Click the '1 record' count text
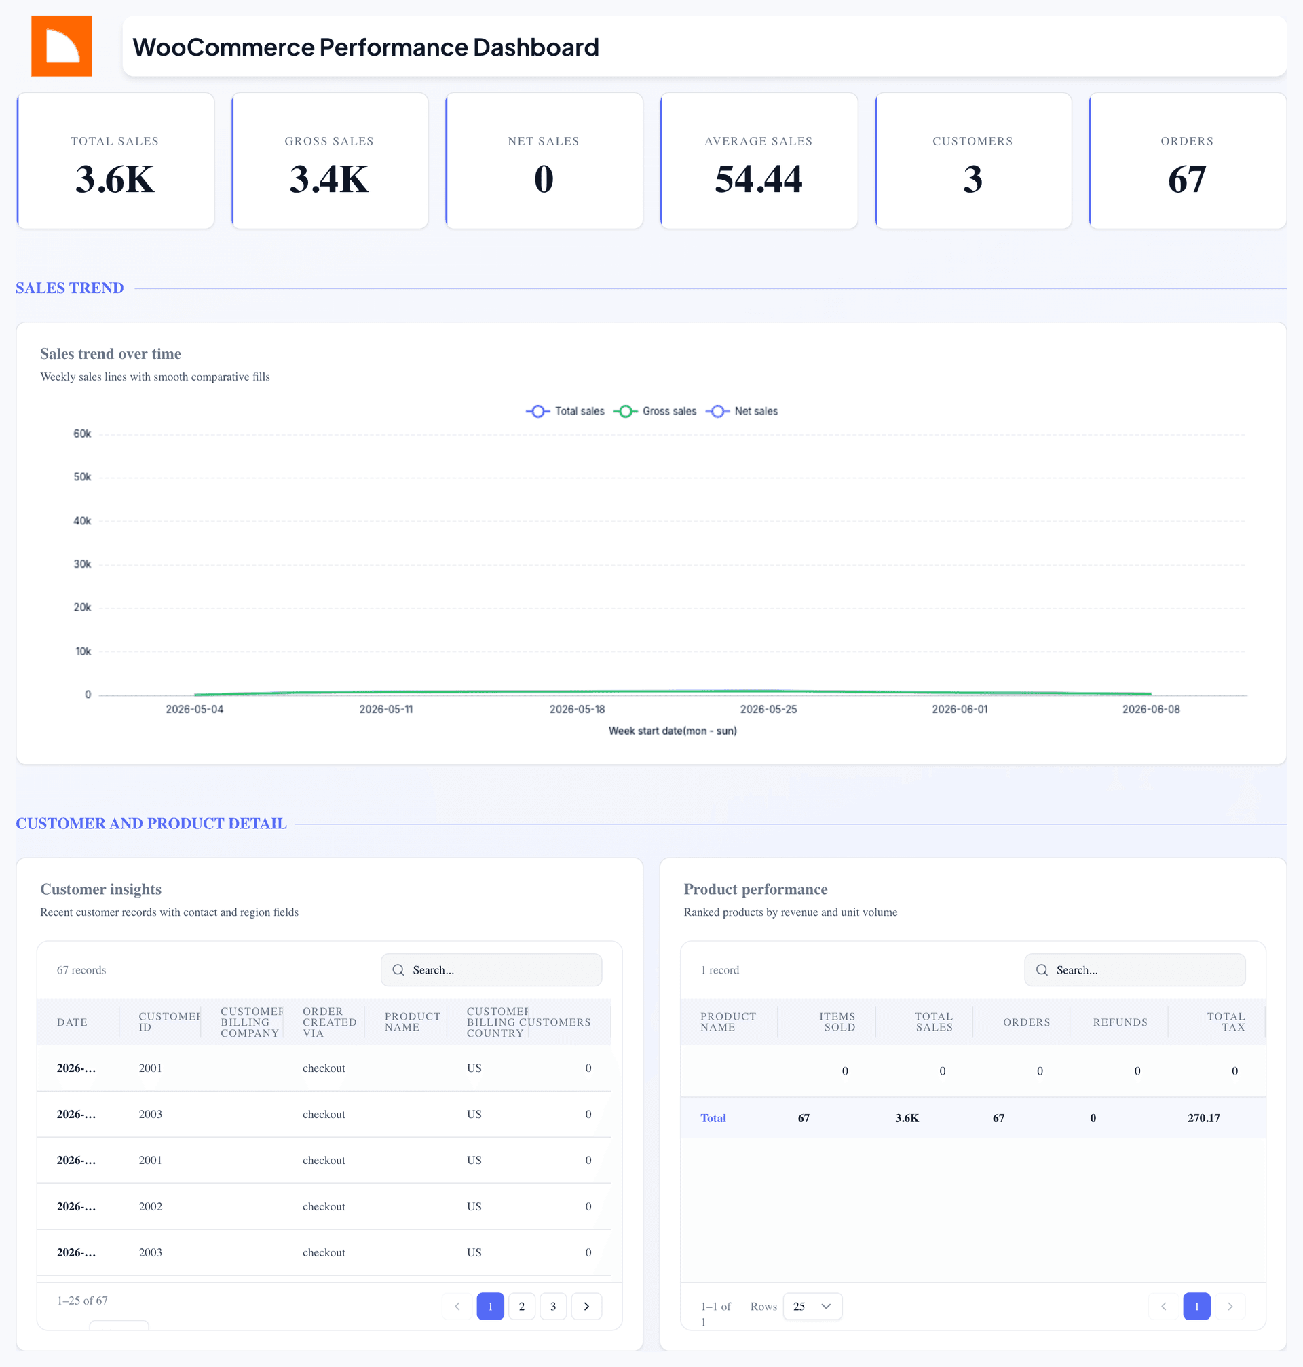The width and height of the screenshot is (1303, 1367). tap(719, 970)
